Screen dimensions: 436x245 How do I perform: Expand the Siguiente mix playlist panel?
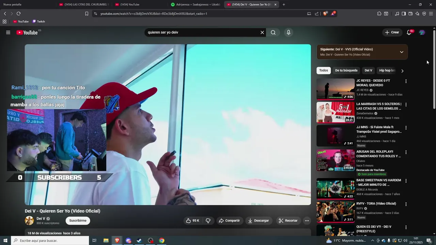click(402, 52)
